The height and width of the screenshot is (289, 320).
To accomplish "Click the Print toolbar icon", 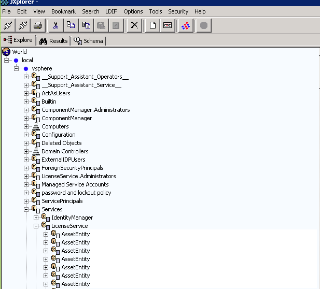I will (38, 26).
